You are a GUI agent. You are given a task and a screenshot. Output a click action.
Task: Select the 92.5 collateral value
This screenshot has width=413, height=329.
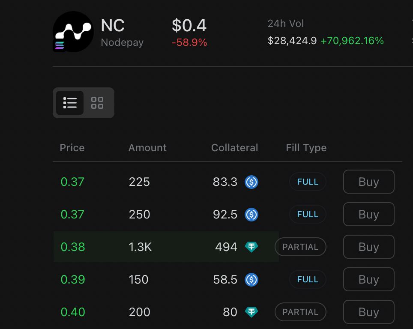pos(225,215)
